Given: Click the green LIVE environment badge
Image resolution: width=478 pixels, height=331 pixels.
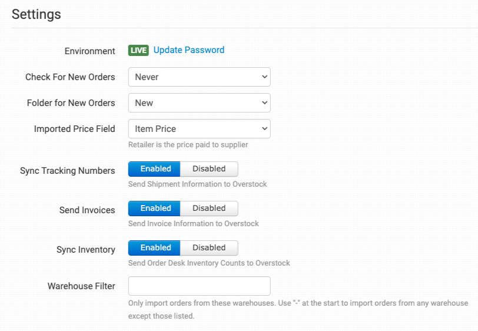Looking at the screenshot, I should tap(138, 51).
